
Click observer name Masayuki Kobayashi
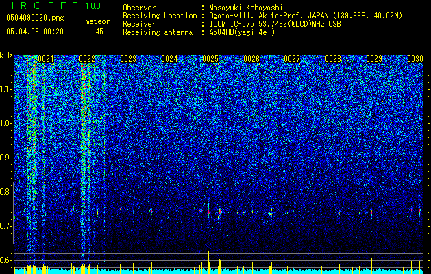click(x=245, y=8)
